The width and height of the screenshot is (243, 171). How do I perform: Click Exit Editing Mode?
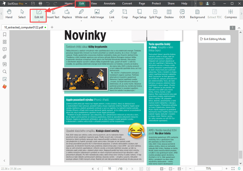click(x=215, y=39)
